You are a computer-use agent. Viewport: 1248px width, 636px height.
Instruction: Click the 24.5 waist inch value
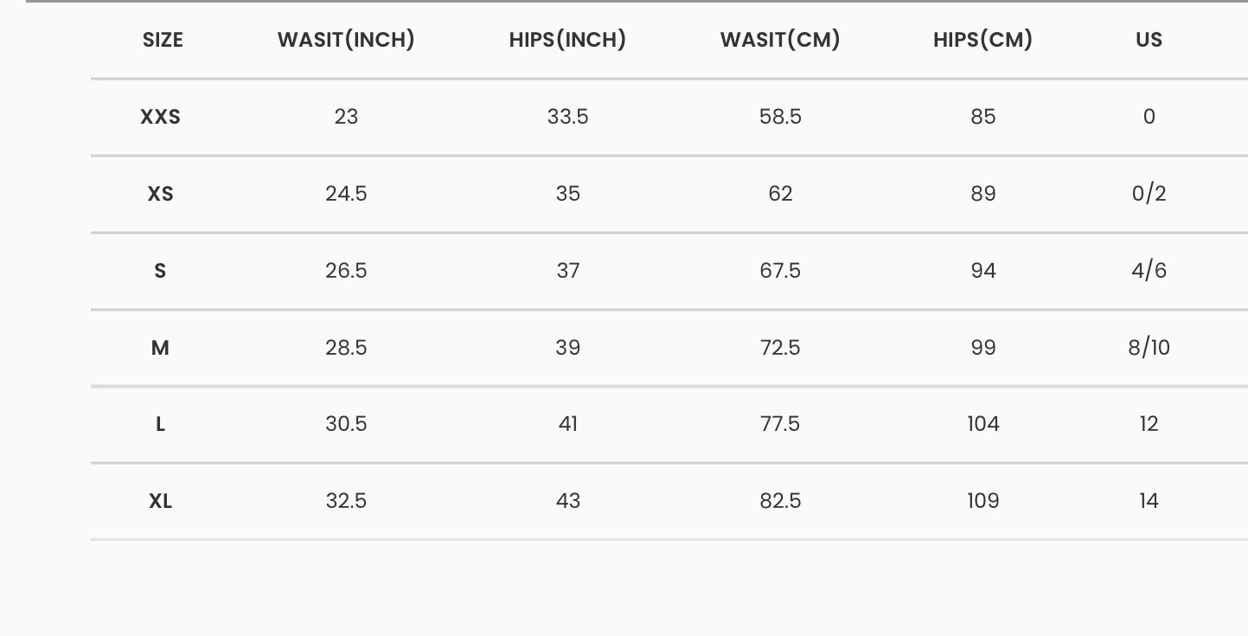(x=346, y=194)
